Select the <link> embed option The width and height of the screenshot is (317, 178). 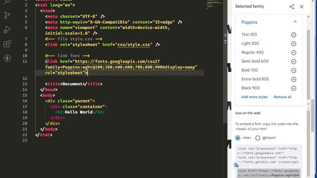coord(238,138)
